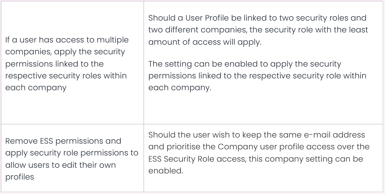385x194 pixels.
Task: Click the word "prioritise"
Action: point(166,147)
